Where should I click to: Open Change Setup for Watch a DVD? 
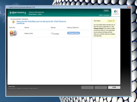[73, 33]
